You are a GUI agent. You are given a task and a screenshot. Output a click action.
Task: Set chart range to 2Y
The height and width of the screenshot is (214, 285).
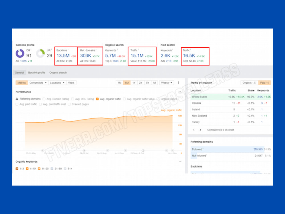click(x=141, y=83)
